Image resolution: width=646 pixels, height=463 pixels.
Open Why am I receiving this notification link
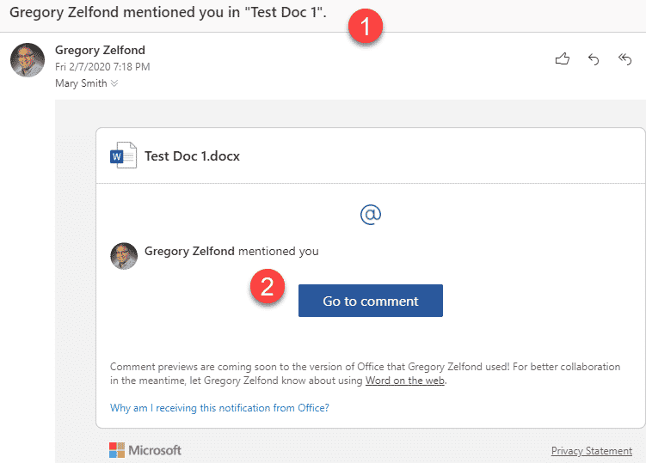219,408
